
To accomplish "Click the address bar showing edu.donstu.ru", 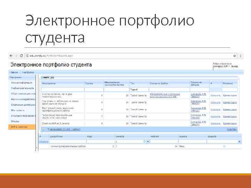I will click(x=130, y=56).
